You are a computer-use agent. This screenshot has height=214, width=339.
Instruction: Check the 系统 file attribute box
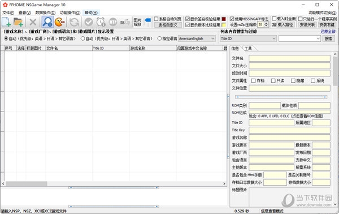pos(313,80)
